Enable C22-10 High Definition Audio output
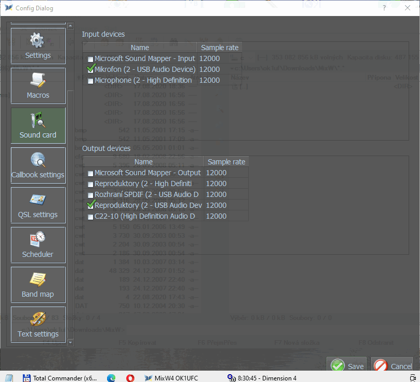The height and width of the screenshot is (382, 420). 91,217
